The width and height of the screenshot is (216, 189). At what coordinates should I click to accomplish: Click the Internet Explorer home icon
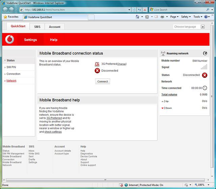pyautogui.click(x=138, y=16)
